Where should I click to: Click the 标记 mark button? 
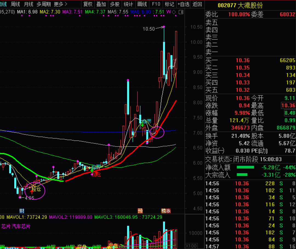(x=169, y=4)
